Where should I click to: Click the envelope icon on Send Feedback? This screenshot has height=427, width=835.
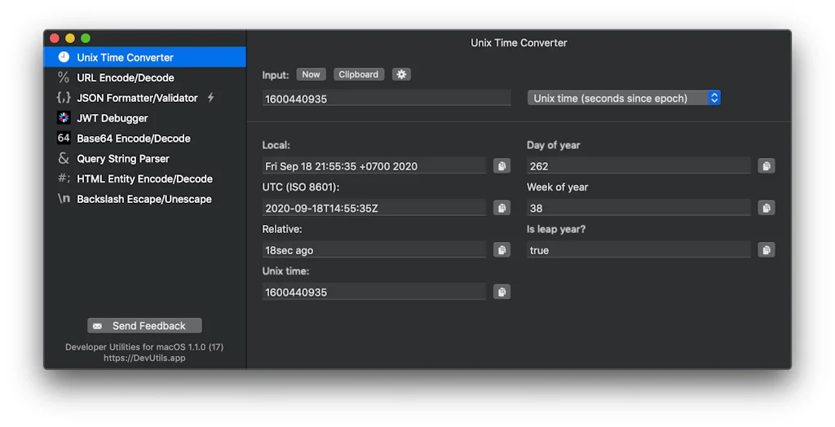[x=98, y=326]
